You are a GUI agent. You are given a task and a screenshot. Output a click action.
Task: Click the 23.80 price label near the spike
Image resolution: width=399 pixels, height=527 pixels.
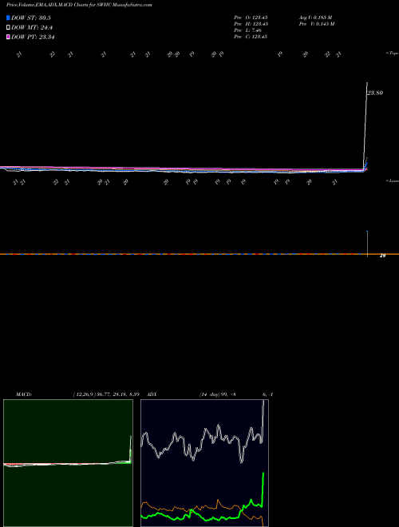pos(375,93)
